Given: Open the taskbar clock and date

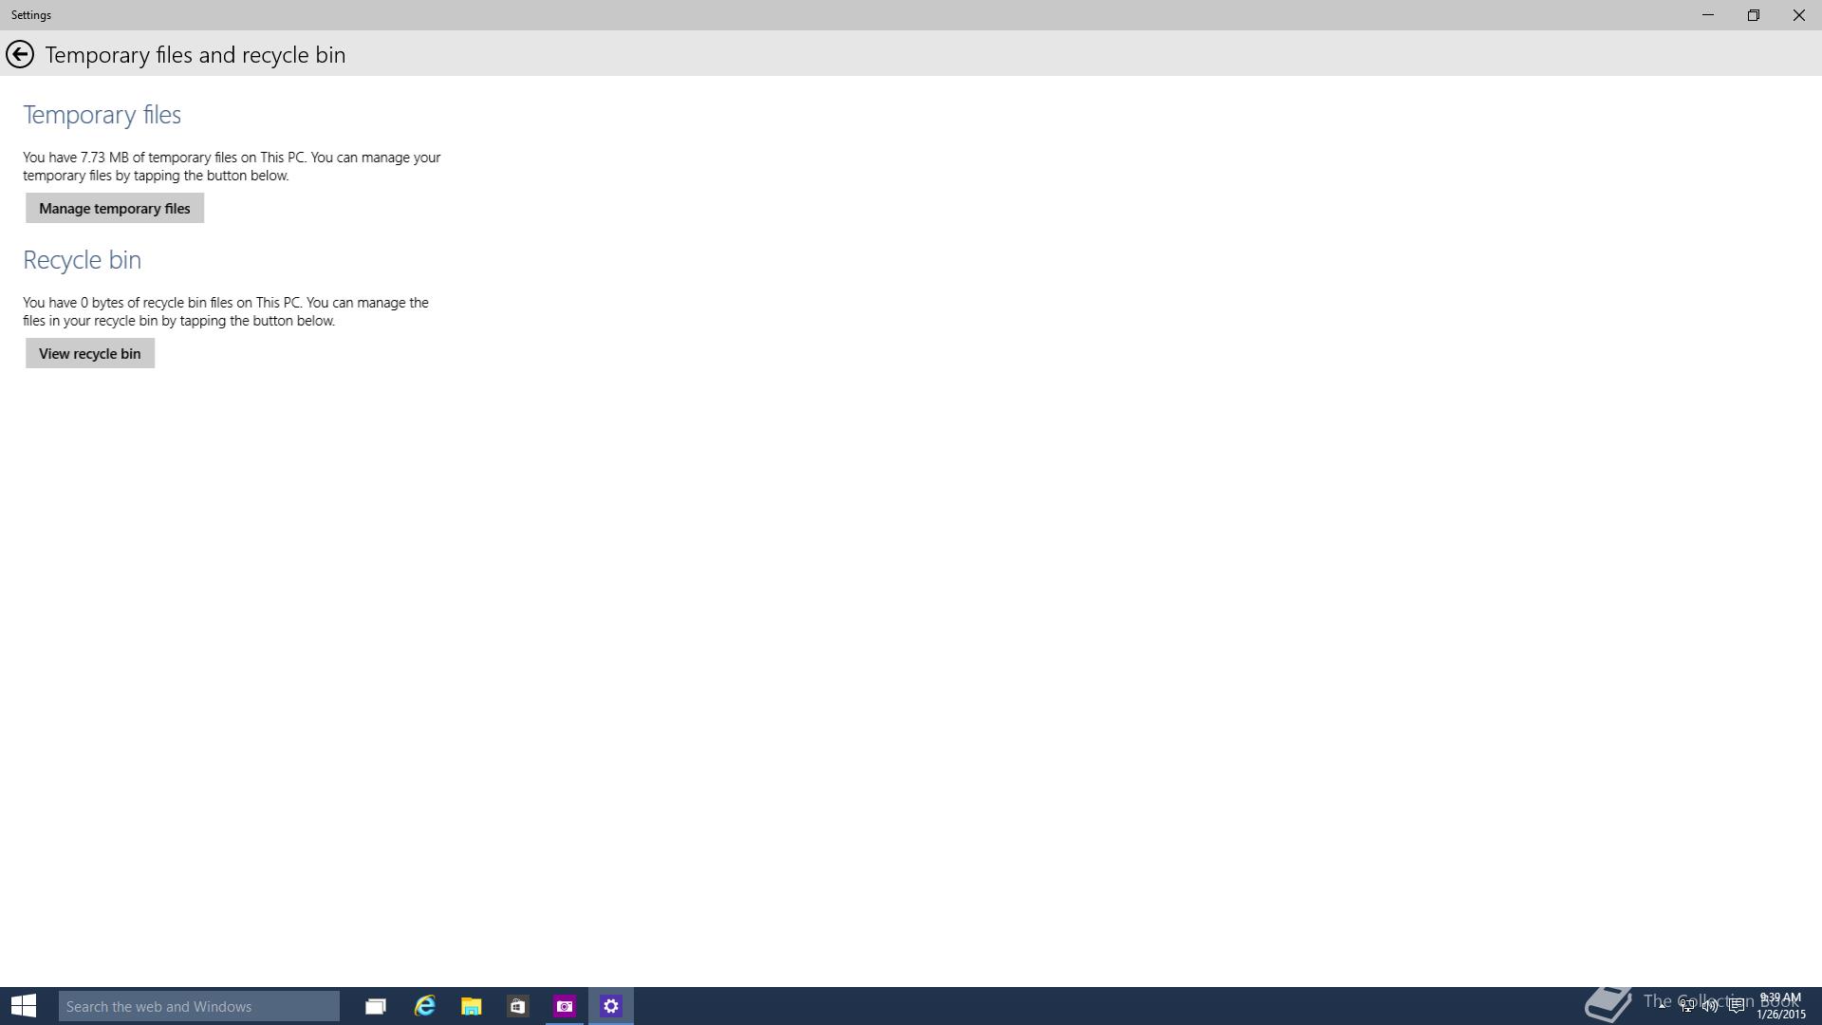Looking at the screenshot, I should point(1780,1006).
